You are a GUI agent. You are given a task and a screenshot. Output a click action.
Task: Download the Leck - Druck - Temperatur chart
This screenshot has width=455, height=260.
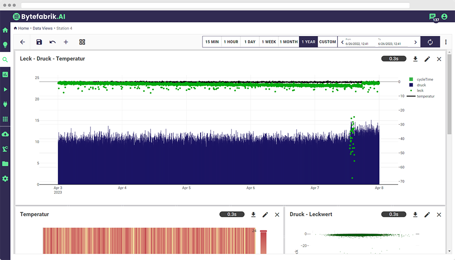(415, 59)
